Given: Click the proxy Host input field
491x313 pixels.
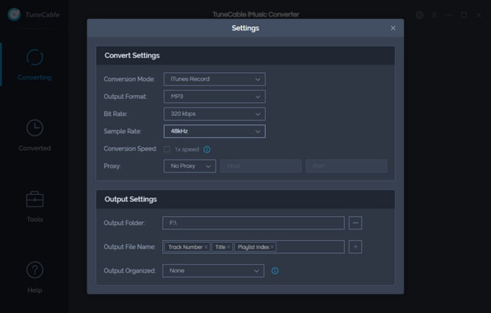Looking at the screenshot, I should [261, 166].
